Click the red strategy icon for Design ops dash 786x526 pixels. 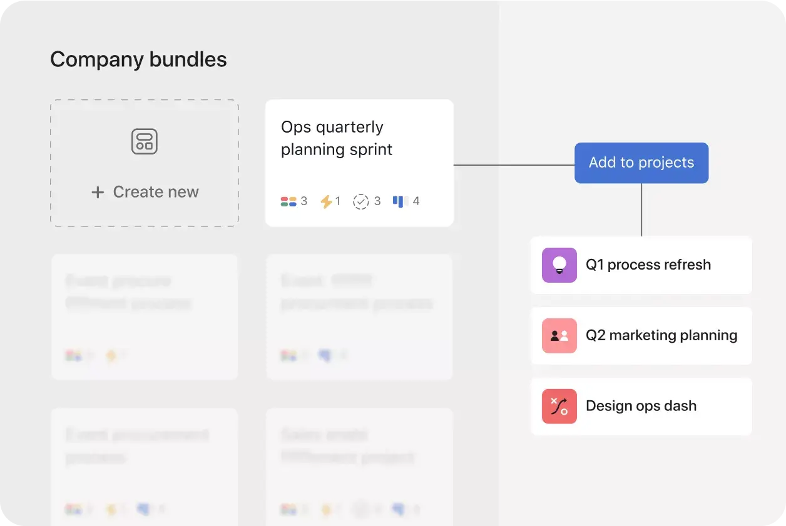tap(559, 406)
